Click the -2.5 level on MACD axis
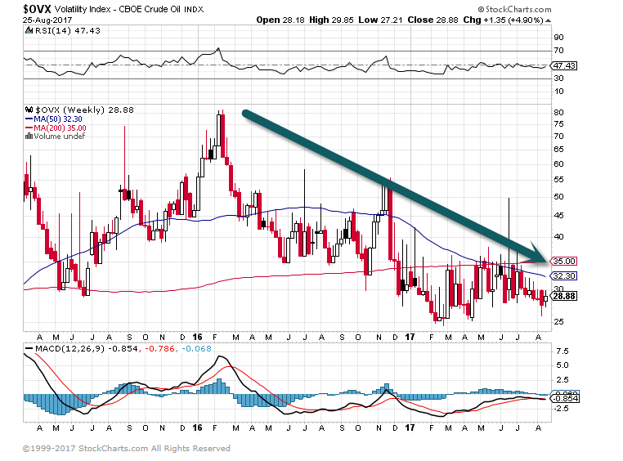 562,409
